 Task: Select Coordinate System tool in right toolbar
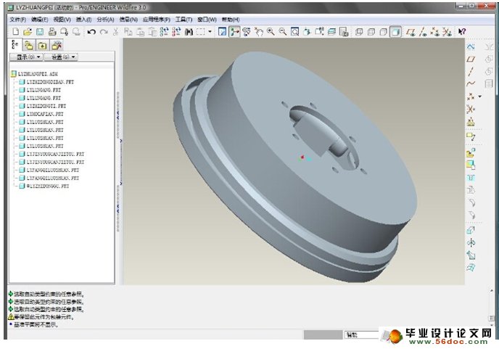click(x=471, y=110)
